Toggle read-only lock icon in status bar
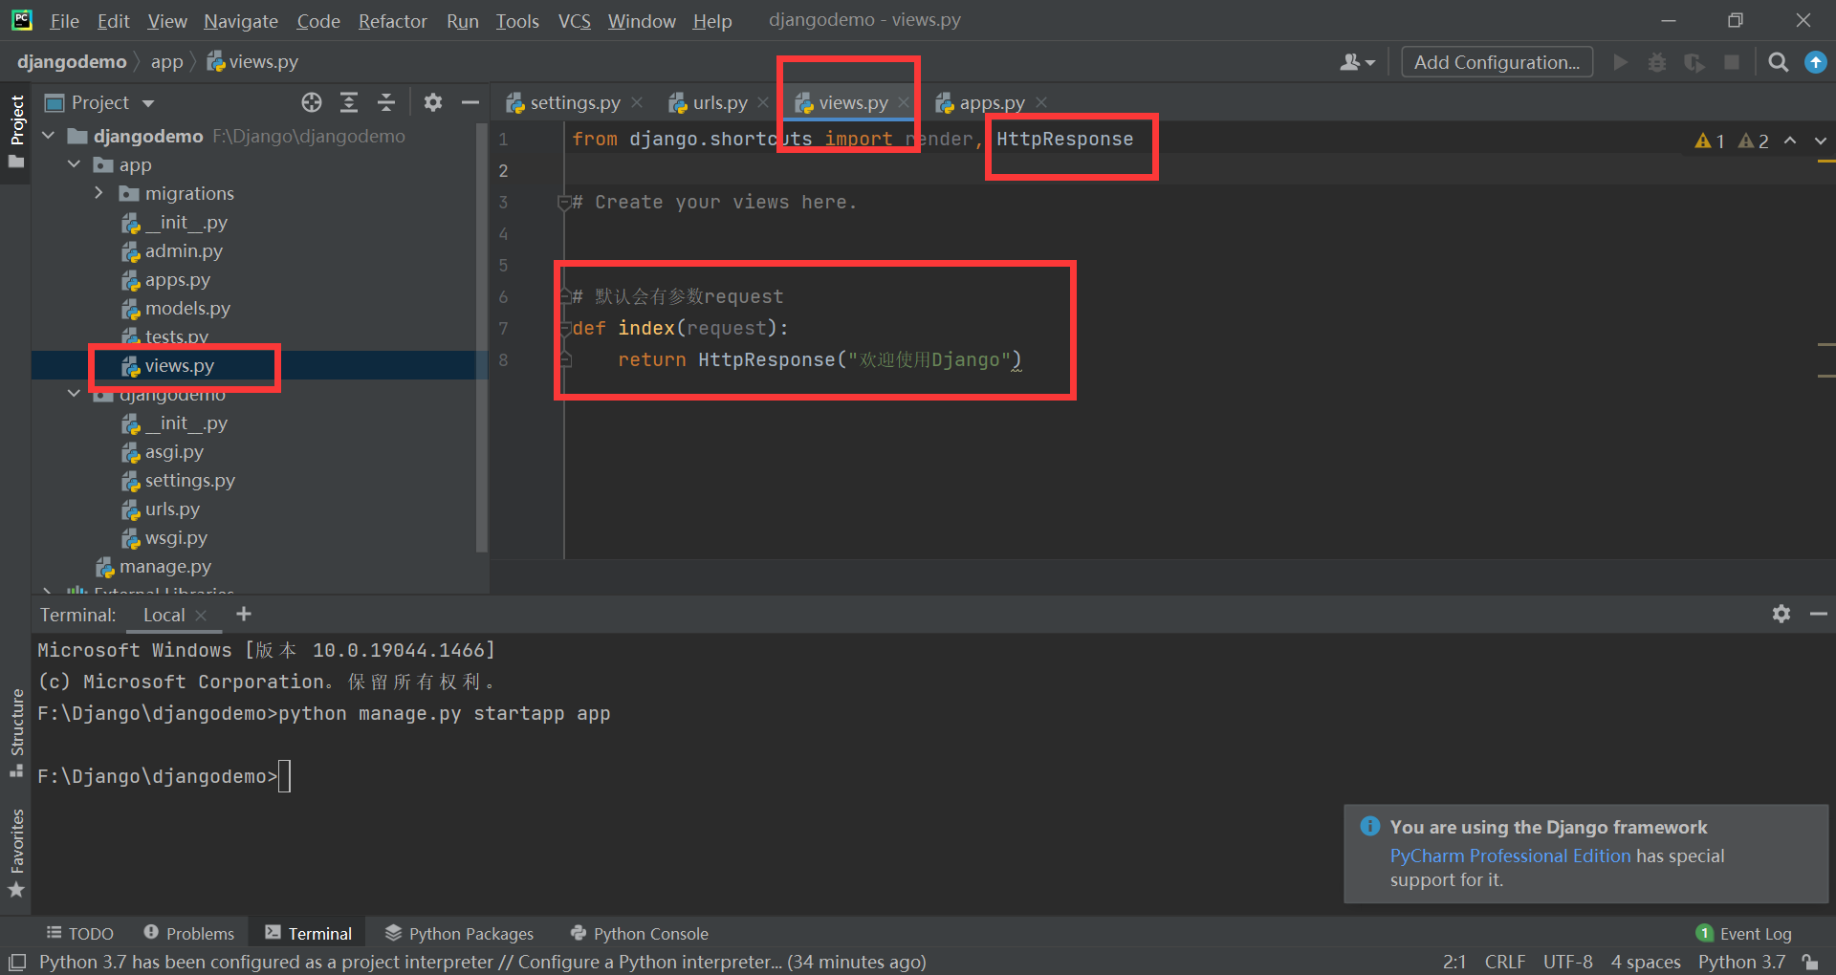Viewport: 1836px width, 975px height. (x=1810, y=962)
